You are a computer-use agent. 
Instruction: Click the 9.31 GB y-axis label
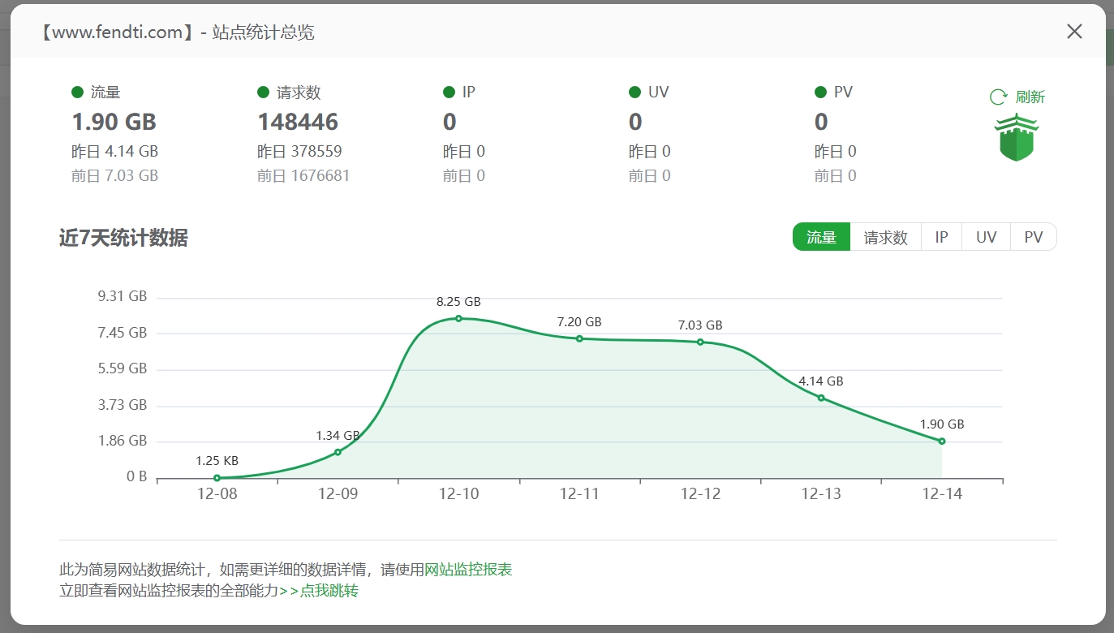click(123, 296)
